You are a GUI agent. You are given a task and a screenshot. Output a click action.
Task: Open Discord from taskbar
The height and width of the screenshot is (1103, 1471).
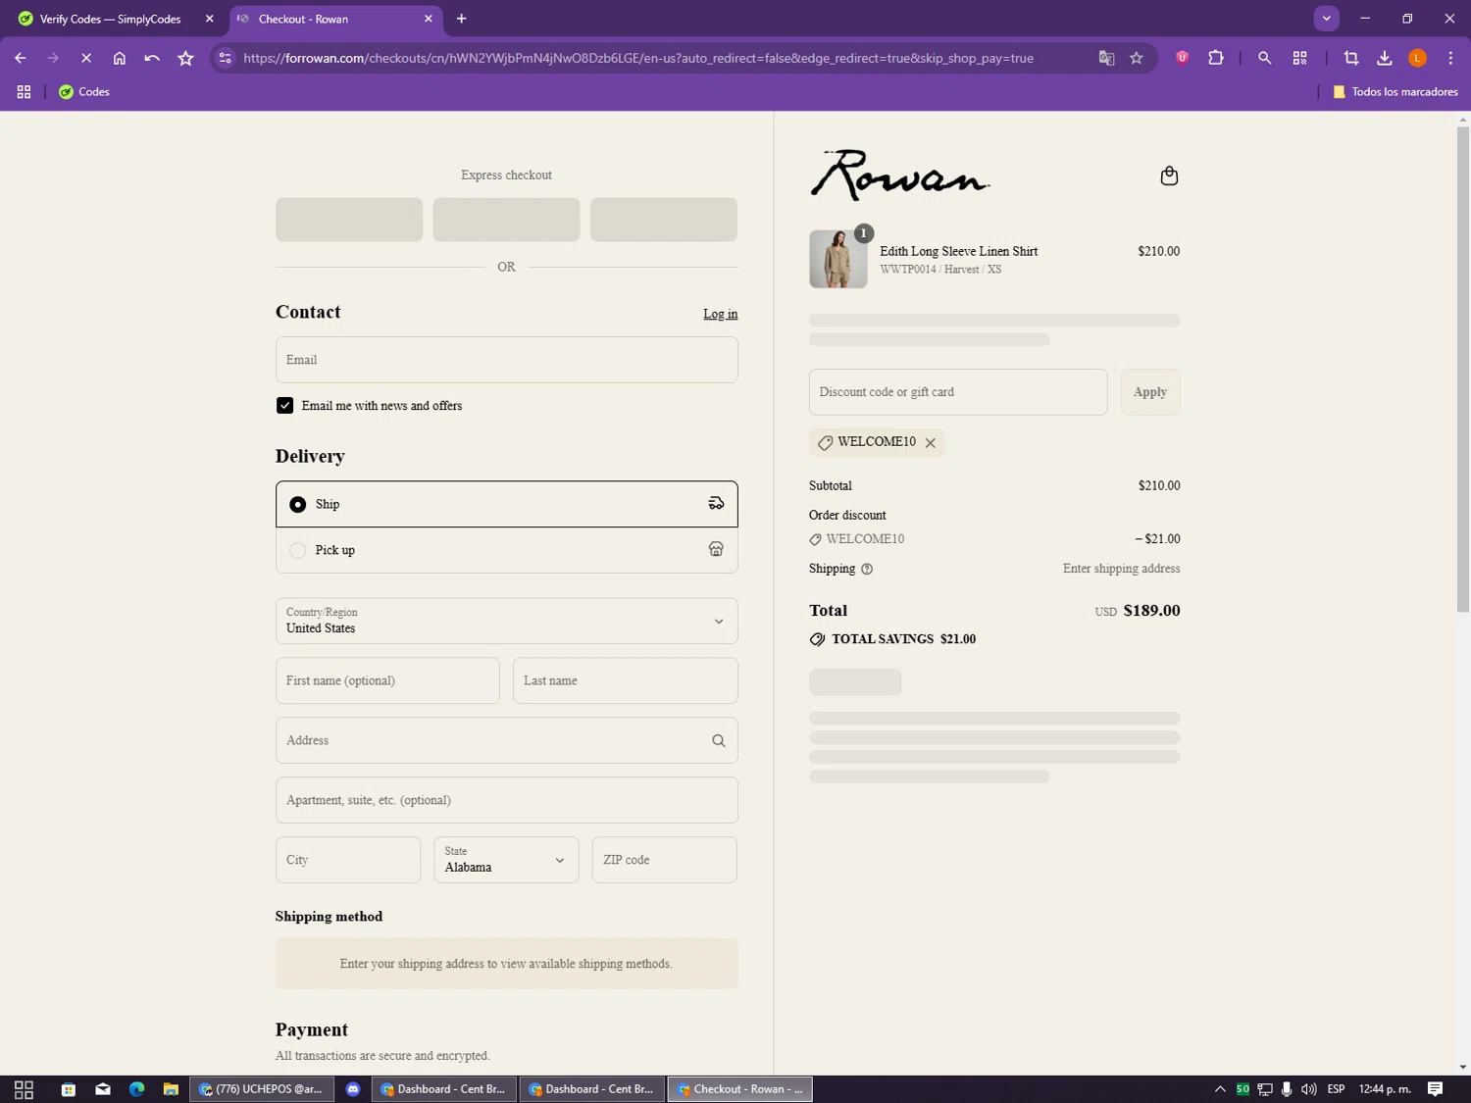tap(353, 1089)
